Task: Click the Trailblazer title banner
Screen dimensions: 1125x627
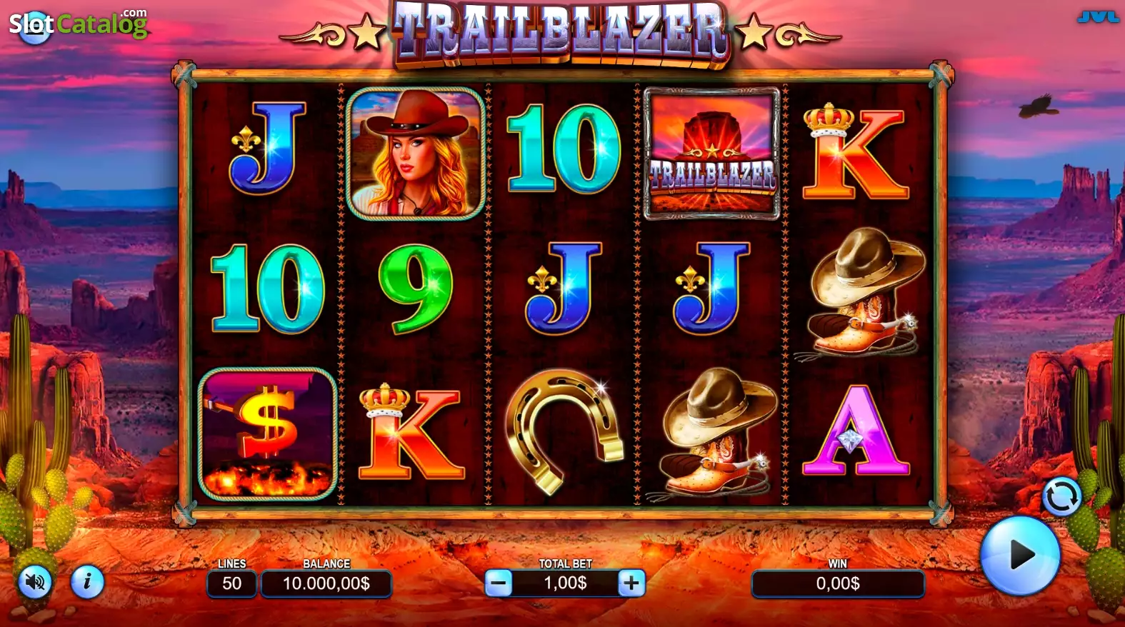Action: pyautogui.click(x=561, y=33)
